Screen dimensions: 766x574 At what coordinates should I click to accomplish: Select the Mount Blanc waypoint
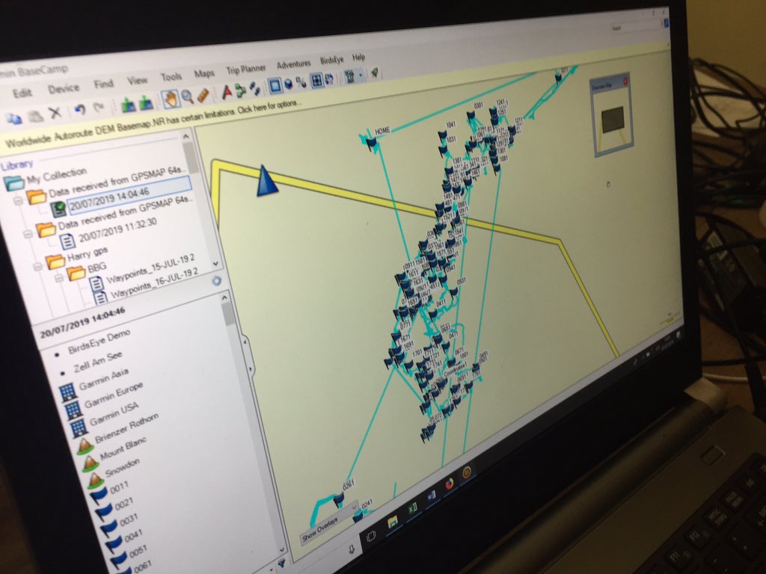point(123,448)
